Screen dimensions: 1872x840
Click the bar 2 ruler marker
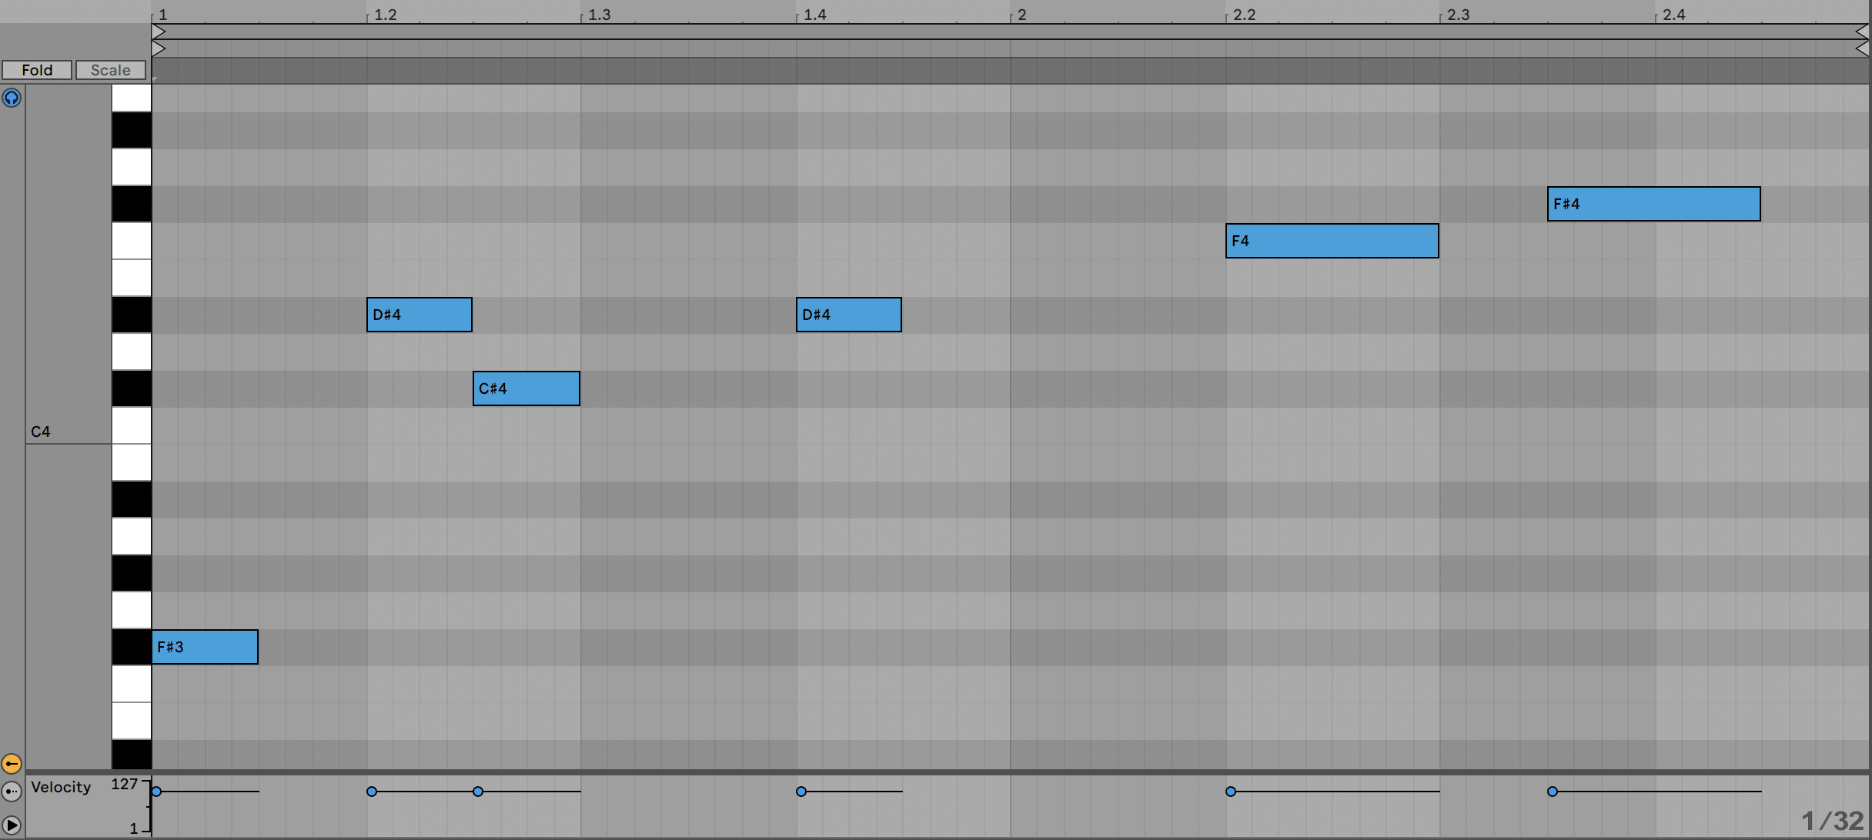[1021, 15]
